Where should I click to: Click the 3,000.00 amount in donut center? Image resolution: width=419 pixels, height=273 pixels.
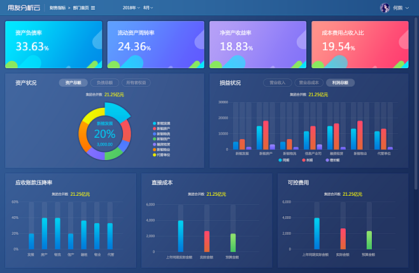(x=104, y=144)
